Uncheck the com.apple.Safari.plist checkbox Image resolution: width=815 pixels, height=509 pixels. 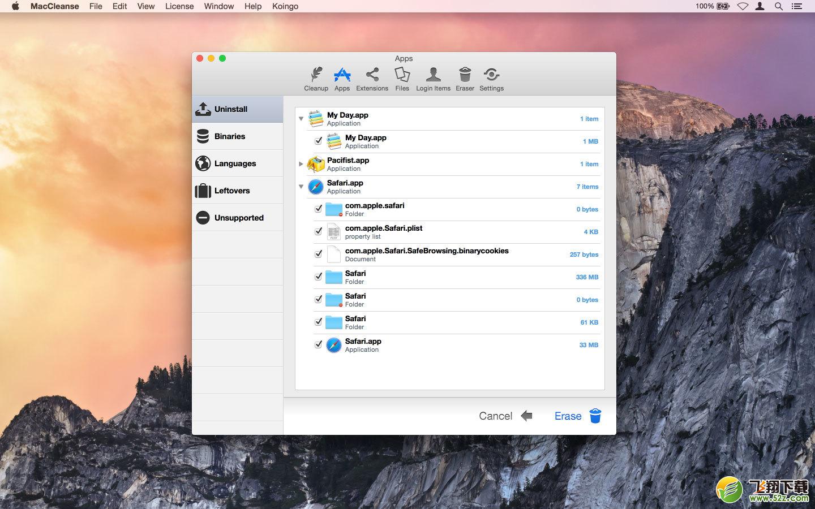click(x=318, y=231)
